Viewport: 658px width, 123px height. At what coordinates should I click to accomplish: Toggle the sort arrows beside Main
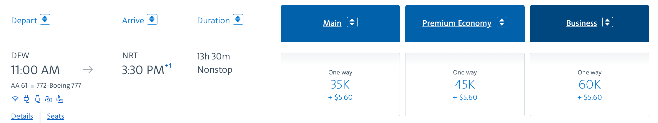click(352, 22)
